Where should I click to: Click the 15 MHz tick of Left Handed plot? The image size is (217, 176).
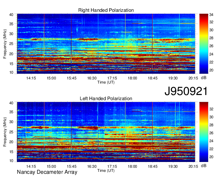(x=11, y=152)
